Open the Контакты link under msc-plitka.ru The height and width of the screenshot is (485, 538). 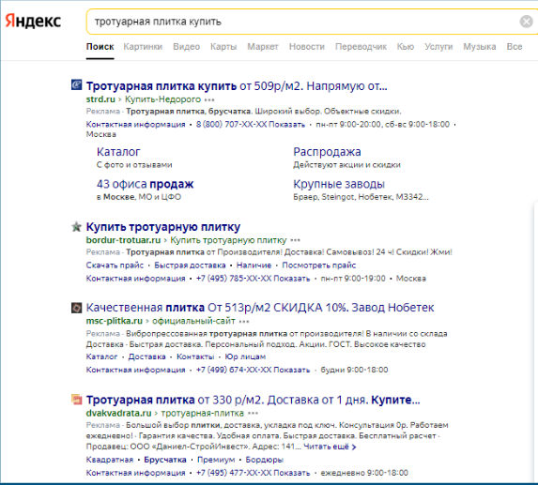click(195, 356)
